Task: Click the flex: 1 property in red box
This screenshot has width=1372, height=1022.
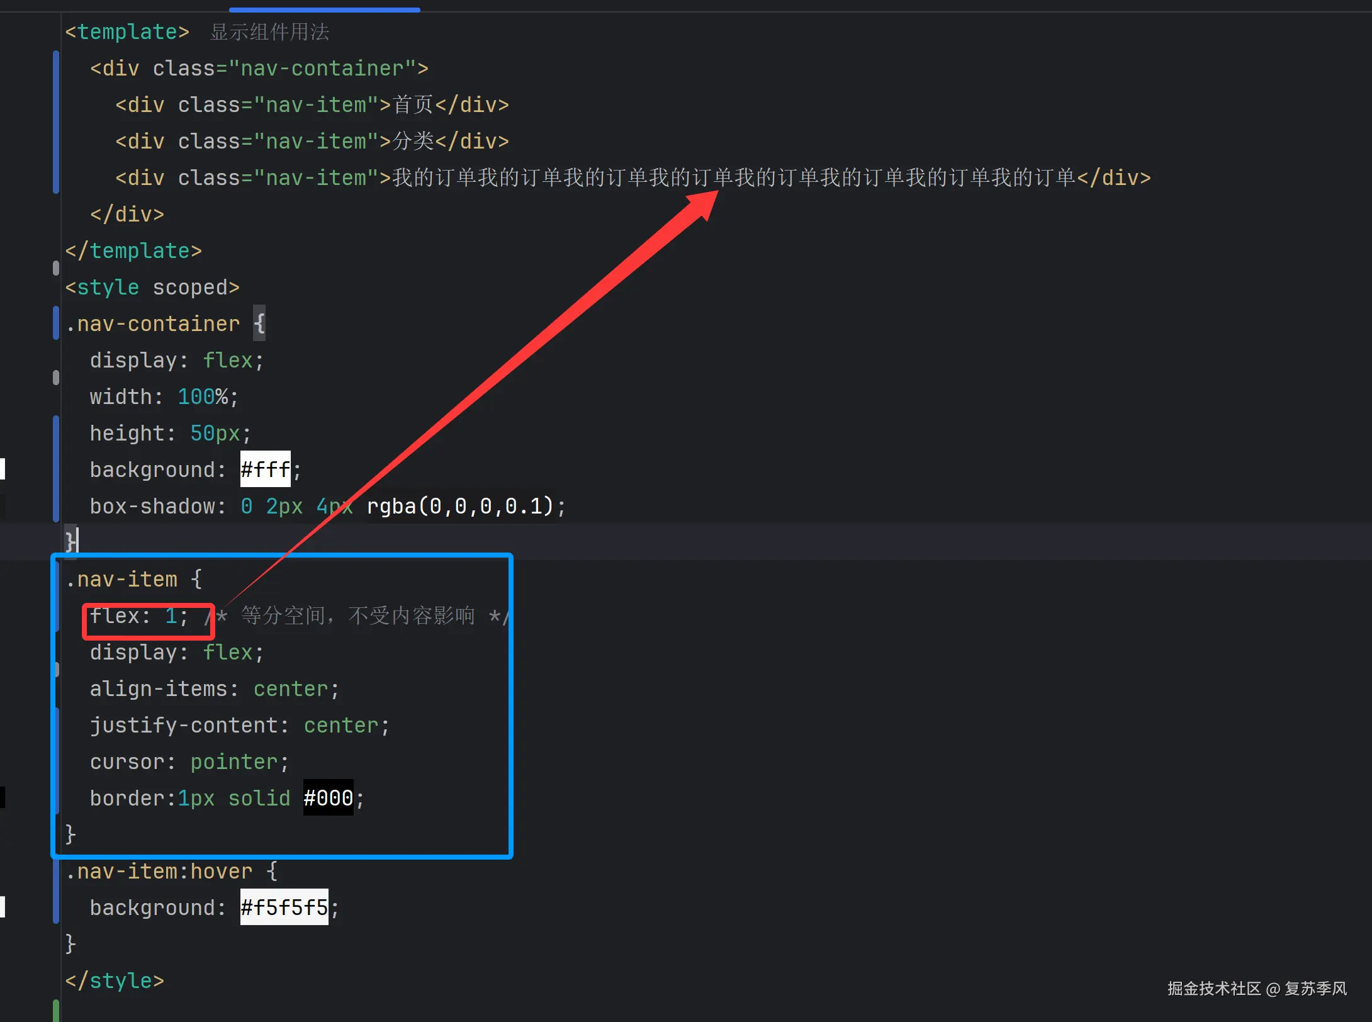Action: tap(138, 616)
